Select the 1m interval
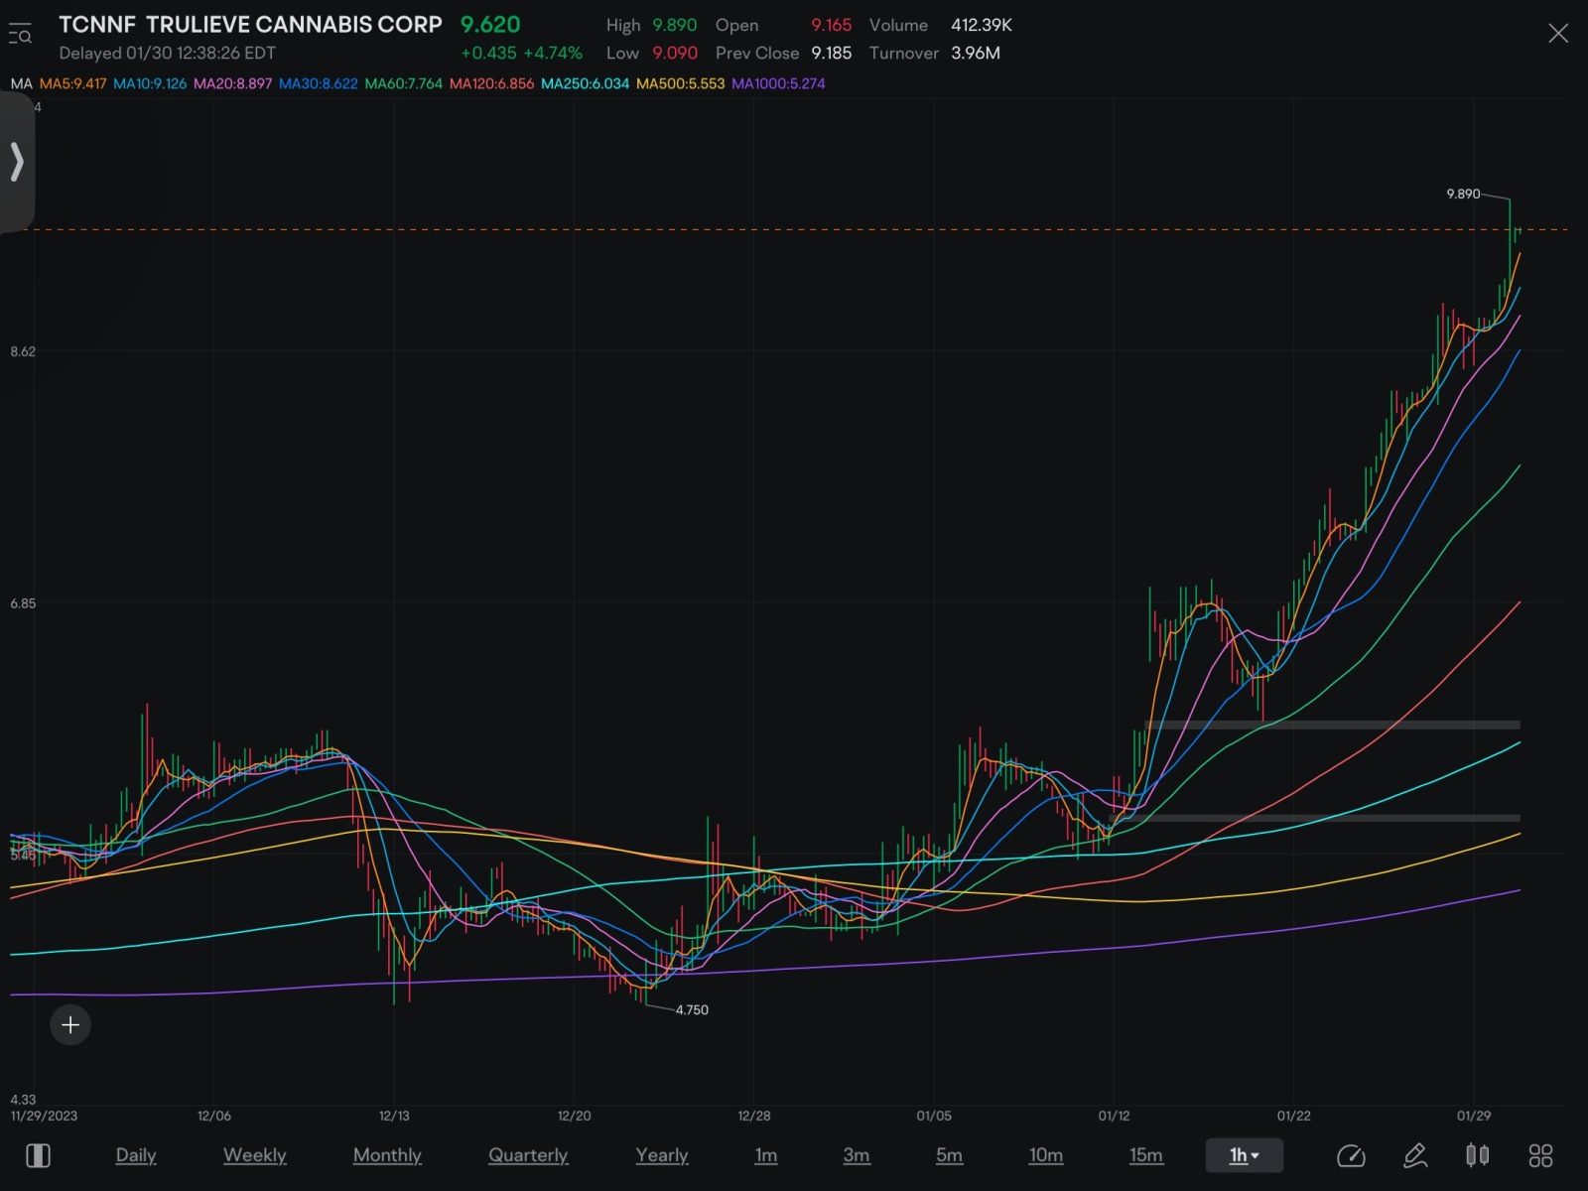 (766, 1155)
